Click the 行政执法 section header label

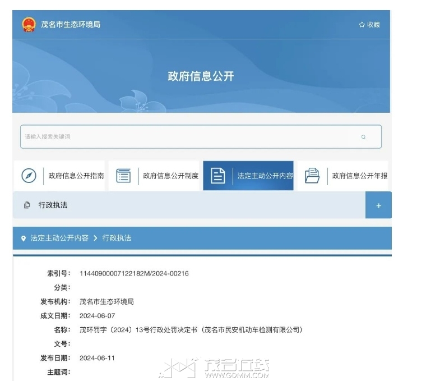pos(53,205)
